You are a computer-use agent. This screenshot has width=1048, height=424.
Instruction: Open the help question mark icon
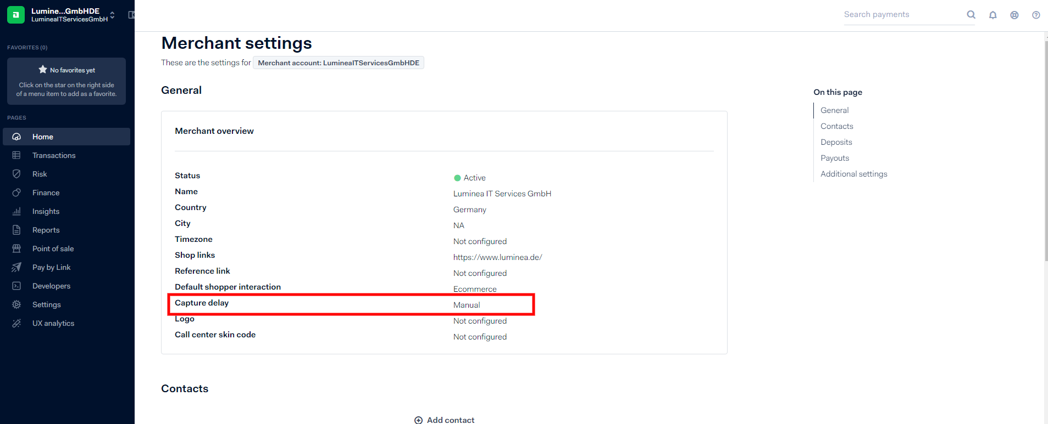click(x=1036, y=15)
